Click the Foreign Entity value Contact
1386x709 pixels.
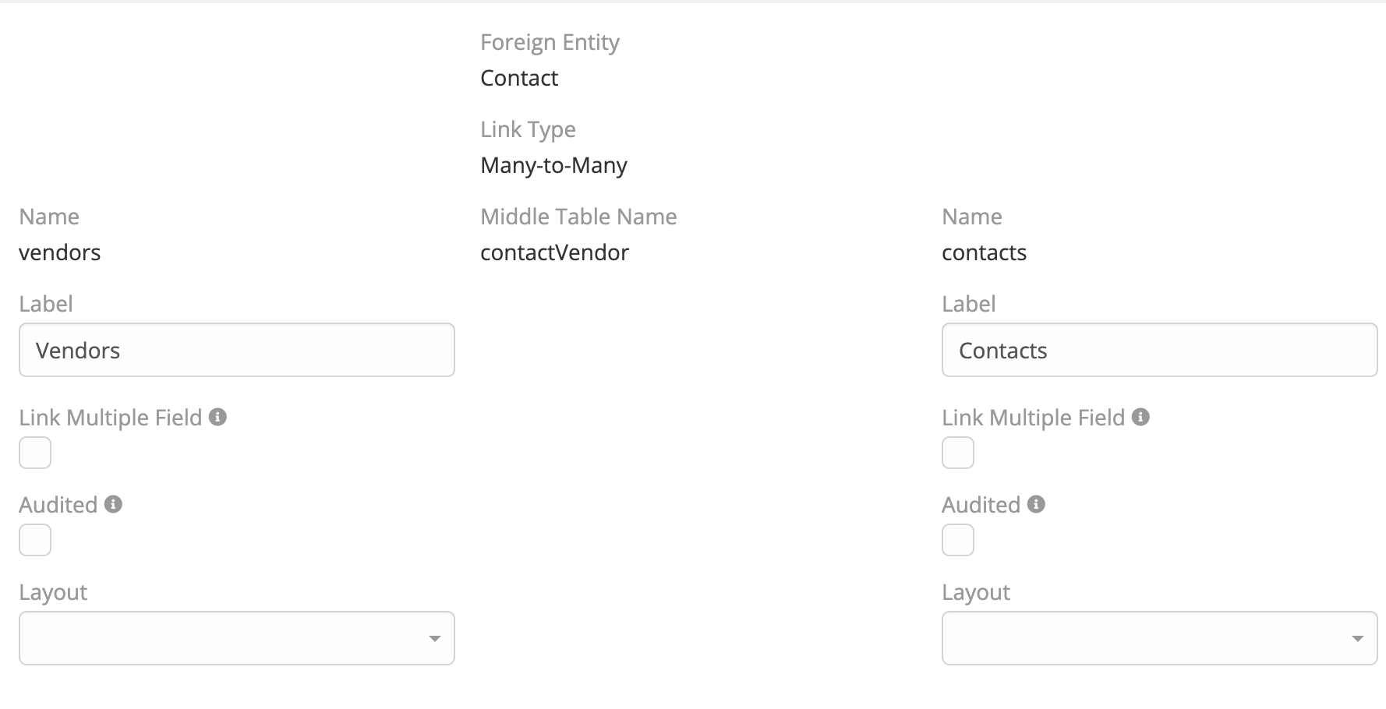tap(519, 78)
